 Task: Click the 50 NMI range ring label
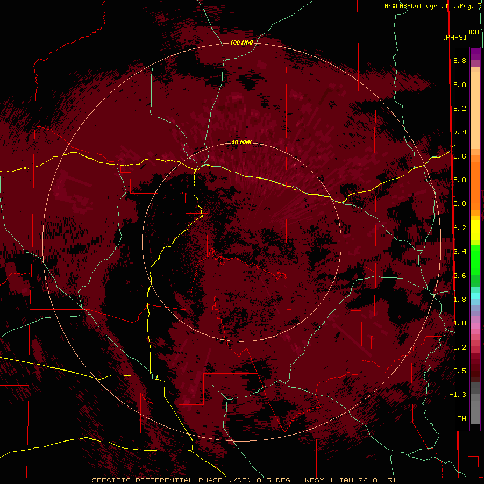241,142
